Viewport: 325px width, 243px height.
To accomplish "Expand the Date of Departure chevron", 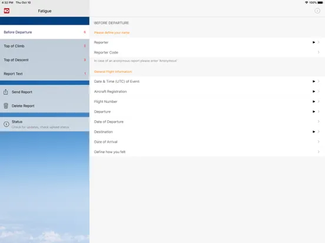I will [x=319, y=122].
